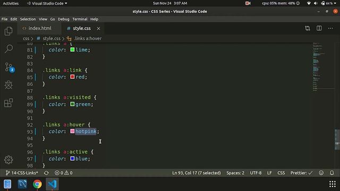This screenshot has height=191, width=340.
Task: Open the Wi-Fi system tray icon
Action: tap(309, 3)
